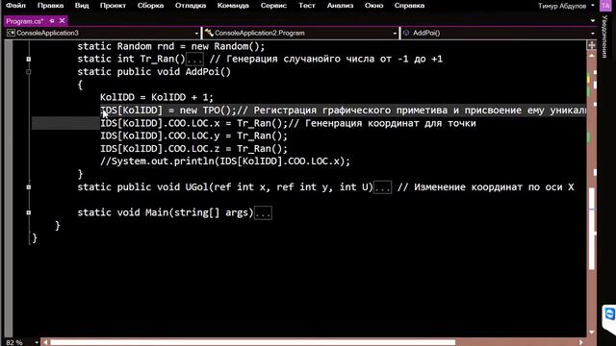616x346 pixels.
Task: Click horizontal scrollbar left arrow
Action: click(x=45, y=342)
